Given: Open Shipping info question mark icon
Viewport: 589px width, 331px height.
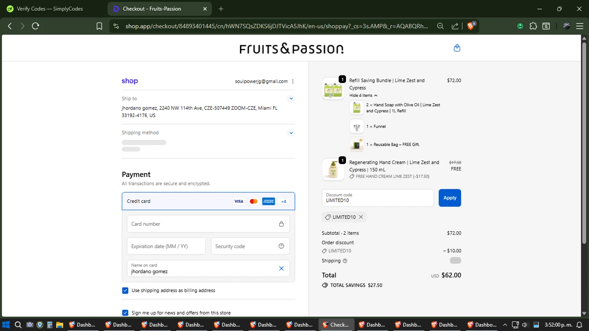Looking at the screenshot, I should click(345, 261).
